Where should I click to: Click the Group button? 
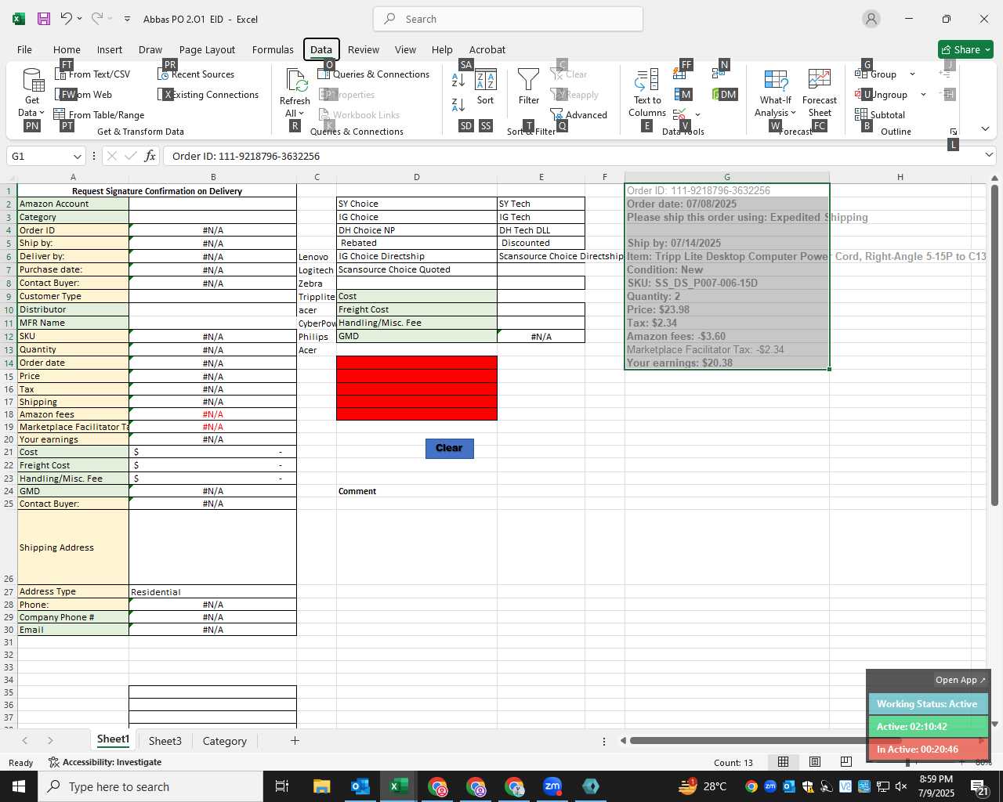pos(878,74)
